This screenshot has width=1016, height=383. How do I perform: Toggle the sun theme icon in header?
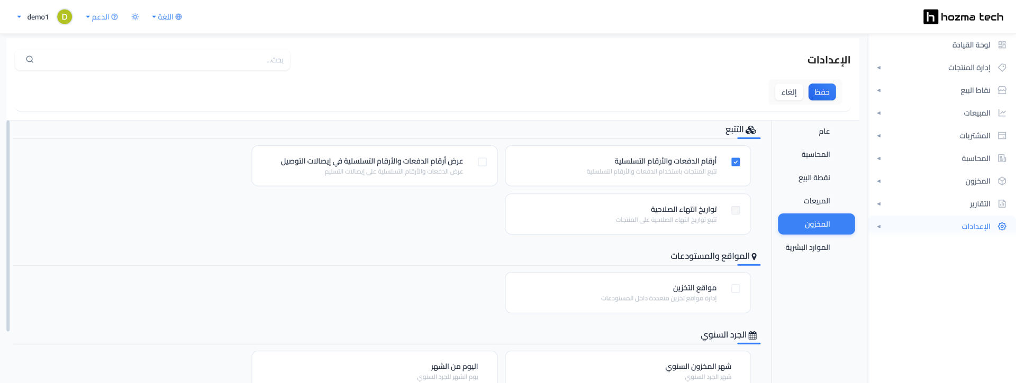coord(135,17)
